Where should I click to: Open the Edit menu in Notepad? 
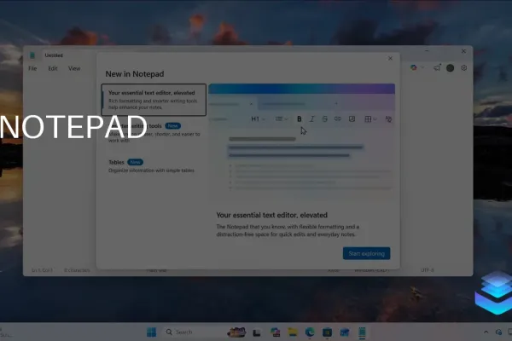53,68
